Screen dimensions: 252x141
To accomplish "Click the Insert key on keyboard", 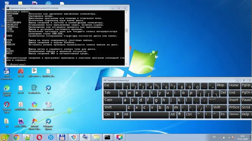I will click(234, 100).
